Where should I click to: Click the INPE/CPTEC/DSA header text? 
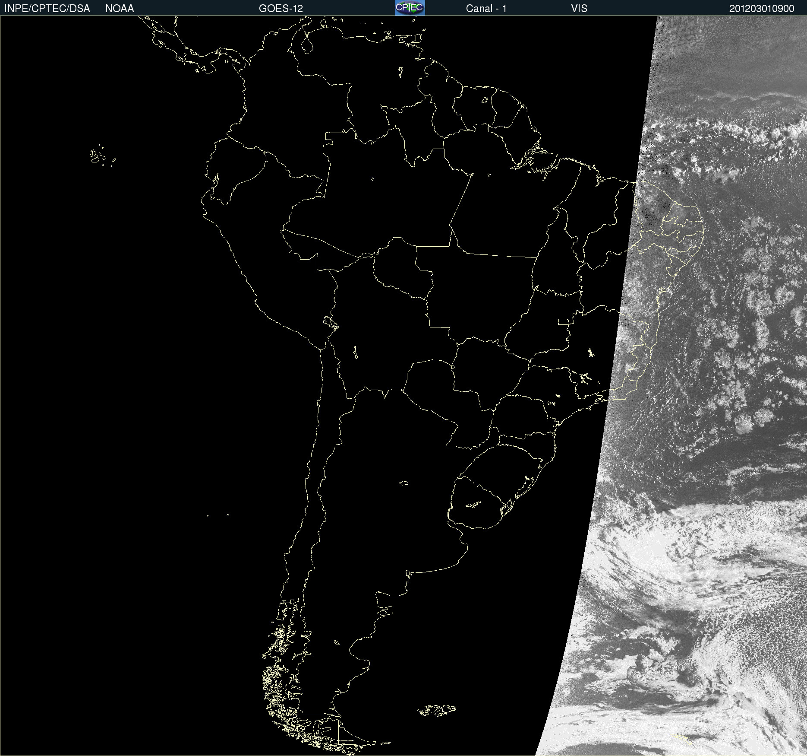47,9
